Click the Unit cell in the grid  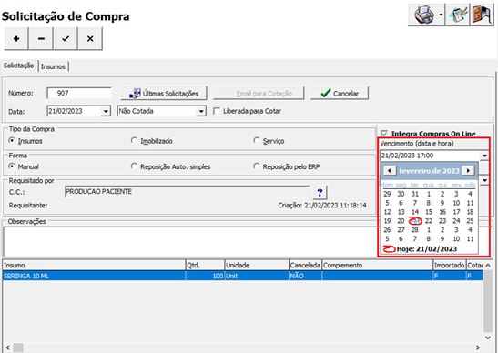[257, 276]
